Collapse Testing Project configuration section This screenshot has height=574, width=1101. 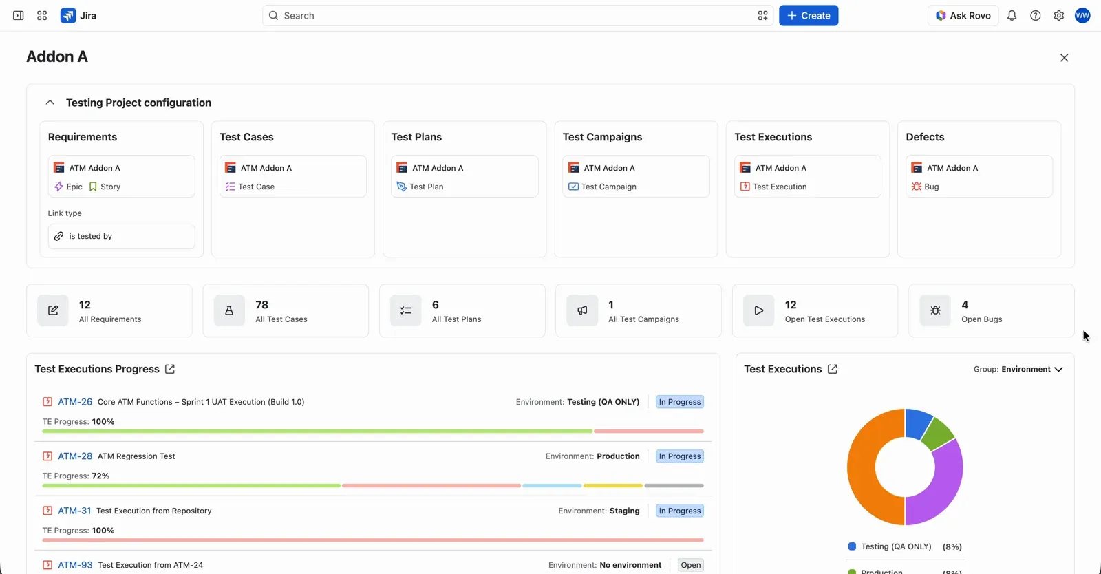50,103
